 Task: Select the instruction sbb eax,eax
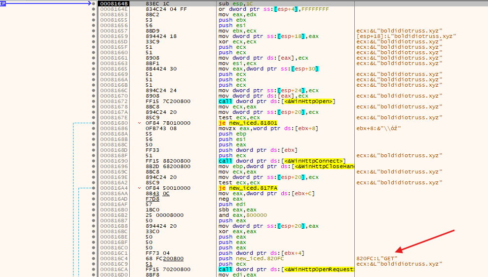coord(237,210)
